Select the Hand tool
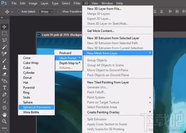186x133 pixels. tap(5, 115)
